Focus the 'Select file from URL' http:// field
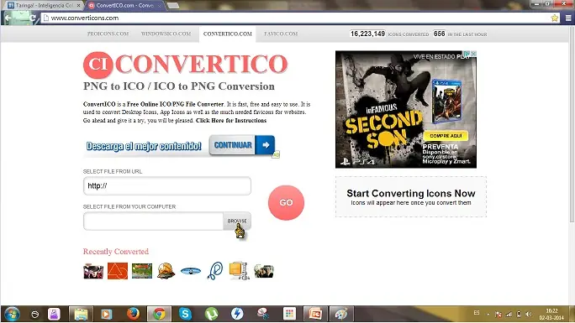Image resolution: width=575 pixels, height=323 pixels. point(167,185)
